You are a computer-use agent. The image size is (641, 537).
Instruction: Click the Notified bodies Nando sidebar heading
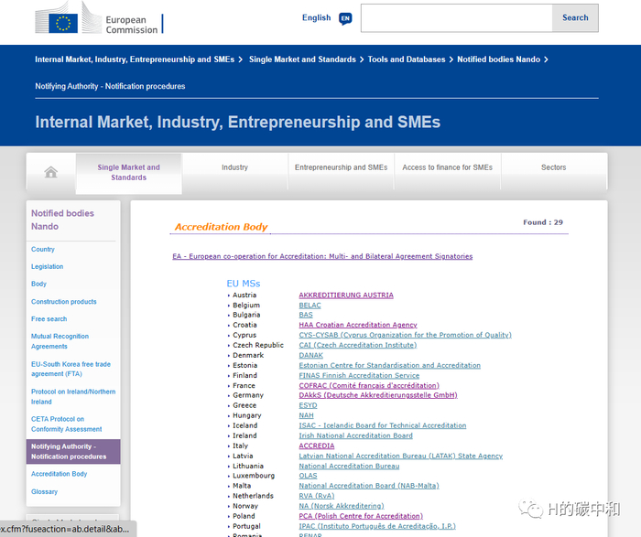(x=62, y=220)
